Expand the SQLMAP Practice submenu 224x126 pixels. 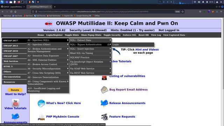click(x=90, y=57)
